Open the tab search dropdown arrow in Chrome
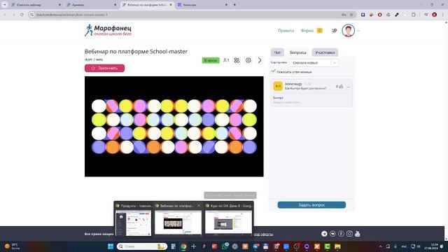The image size is (448, 252). (x=5, y=5)
